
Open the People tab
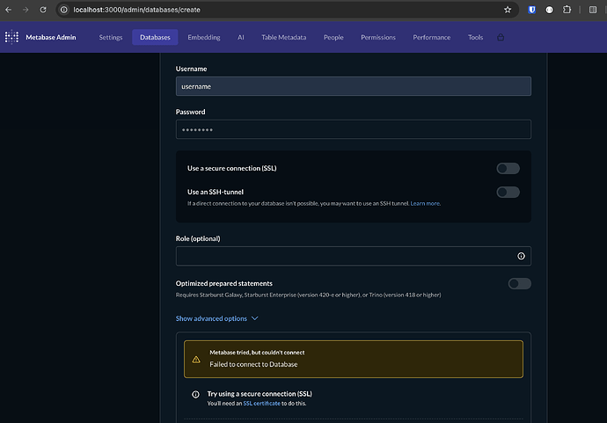click(333, 37)
